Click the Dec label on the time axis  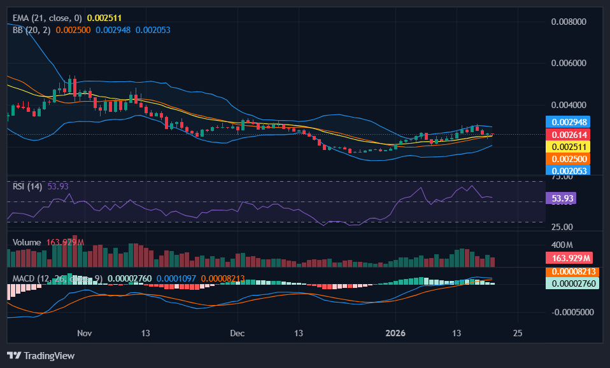tap(238, 333)
